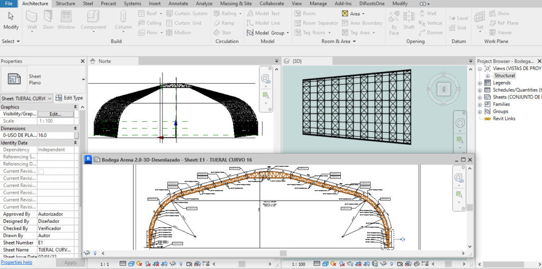Open the Structure ribbon tab

[x=66, y=4]
